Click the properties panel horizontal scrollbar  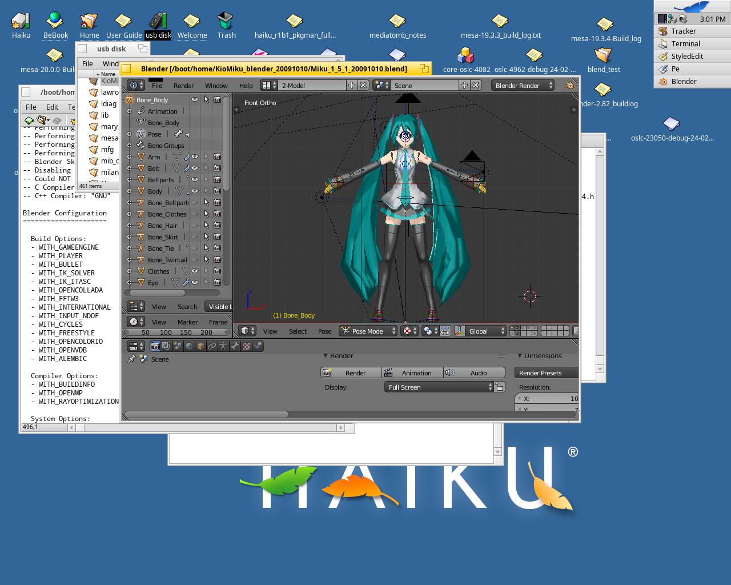click(x=206, y=415)
